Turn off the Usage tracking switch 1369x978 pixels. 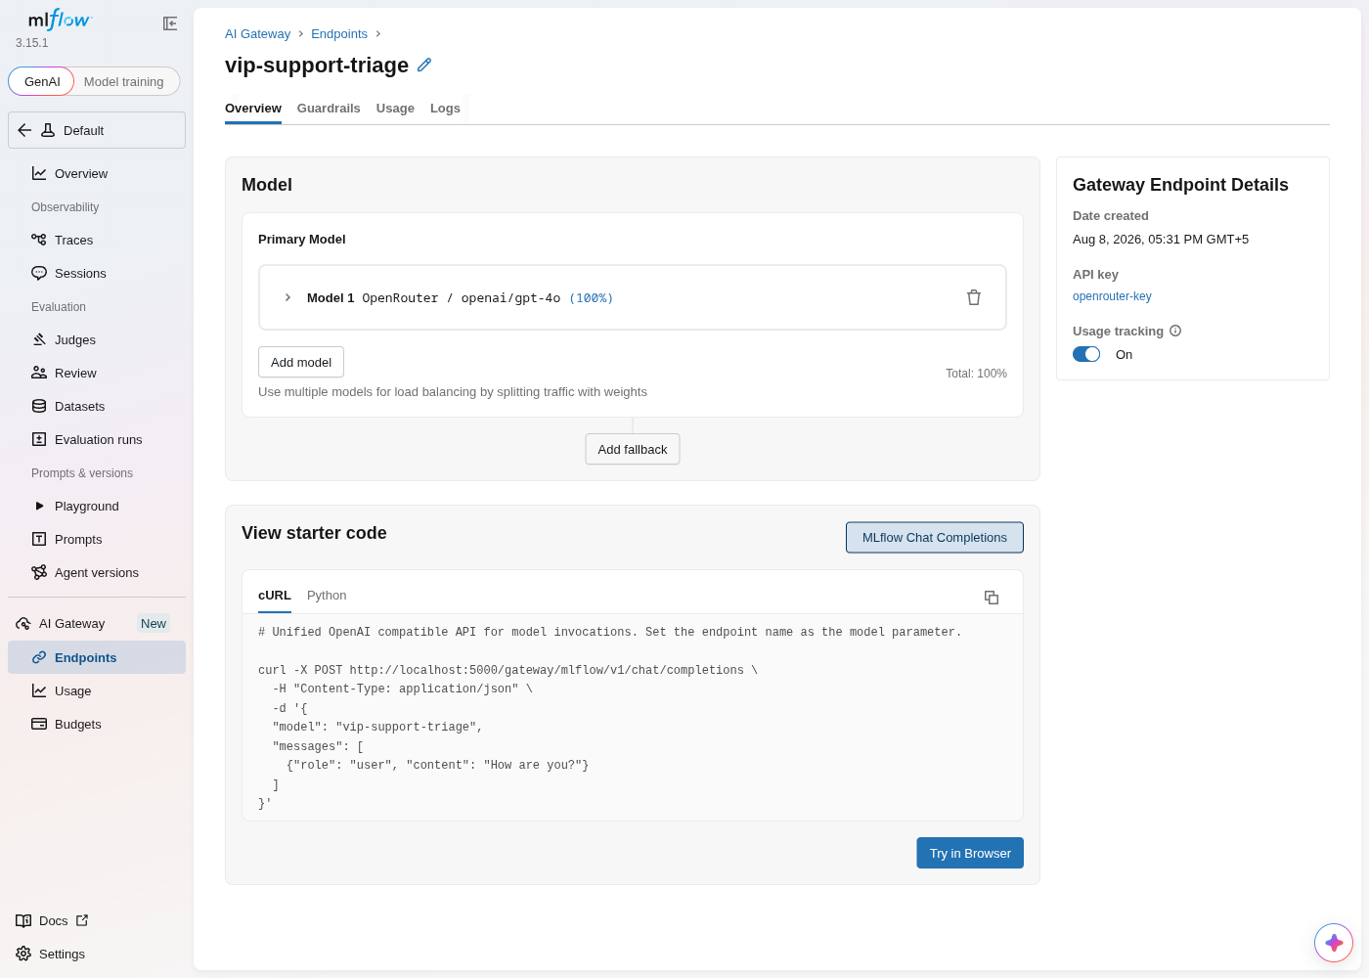(x=1086, y=354)
